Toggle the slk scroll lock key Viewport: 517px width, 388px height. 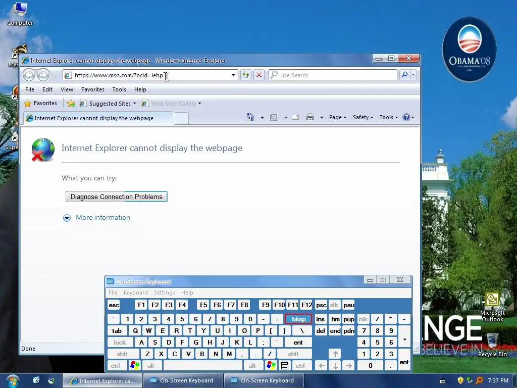pos(334,305)
